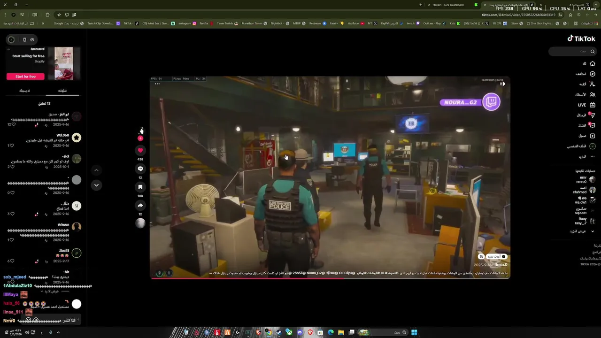This screenshot has height=338, width=601.
Task: Like the video with the heart icon
Action: tap(140, 150)
